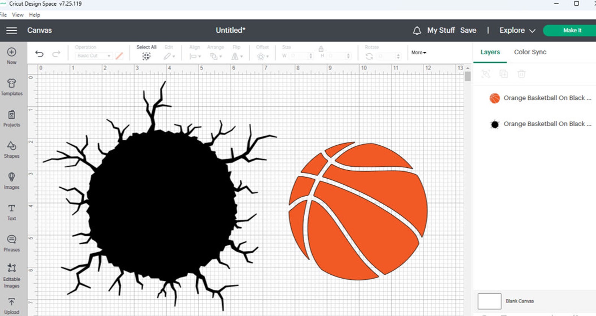
Task: Switch to the Color Sync tab
Action: point(530,52)
